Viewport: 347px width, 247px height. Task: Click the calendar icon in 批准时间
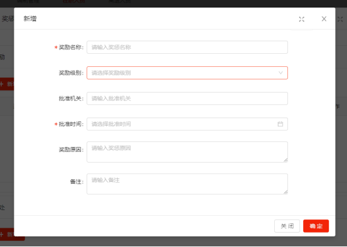click(280, 124)
